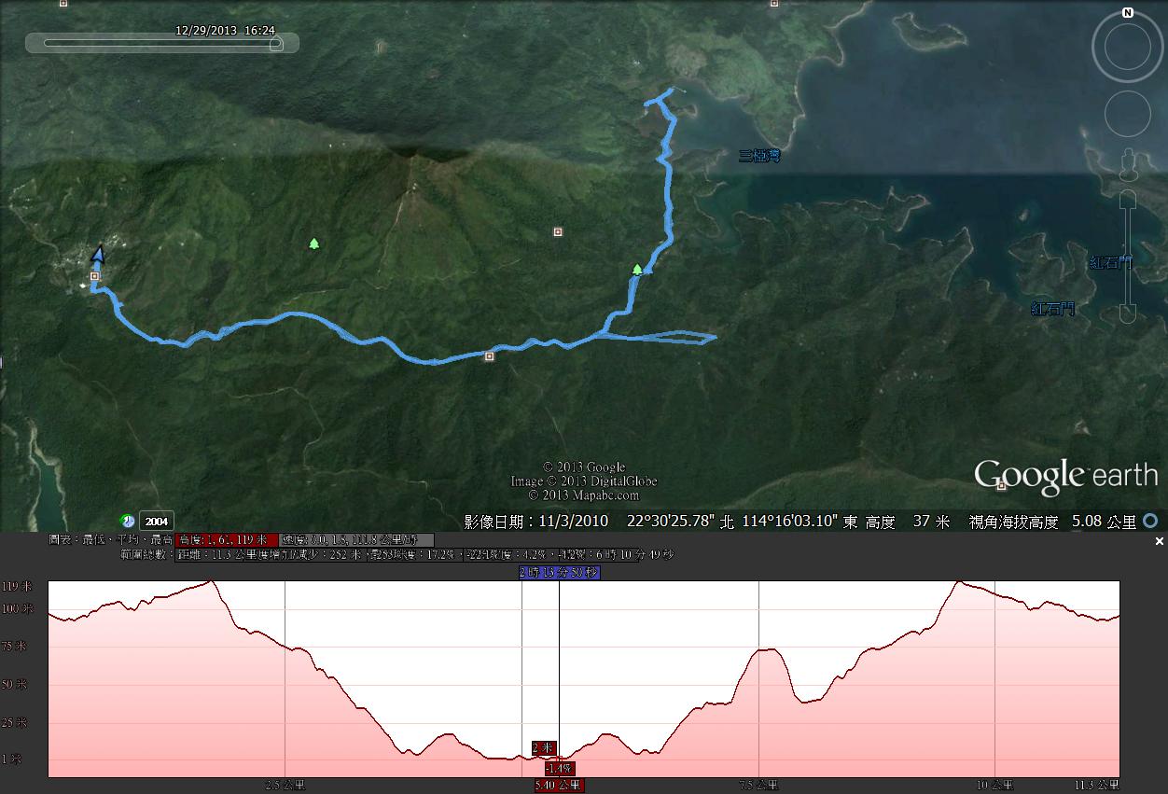Viewport: 1168px width, 794px height.
Task: Click the 視角海拔高度 5.08 公里 readout
Action: coord(1053,522)
